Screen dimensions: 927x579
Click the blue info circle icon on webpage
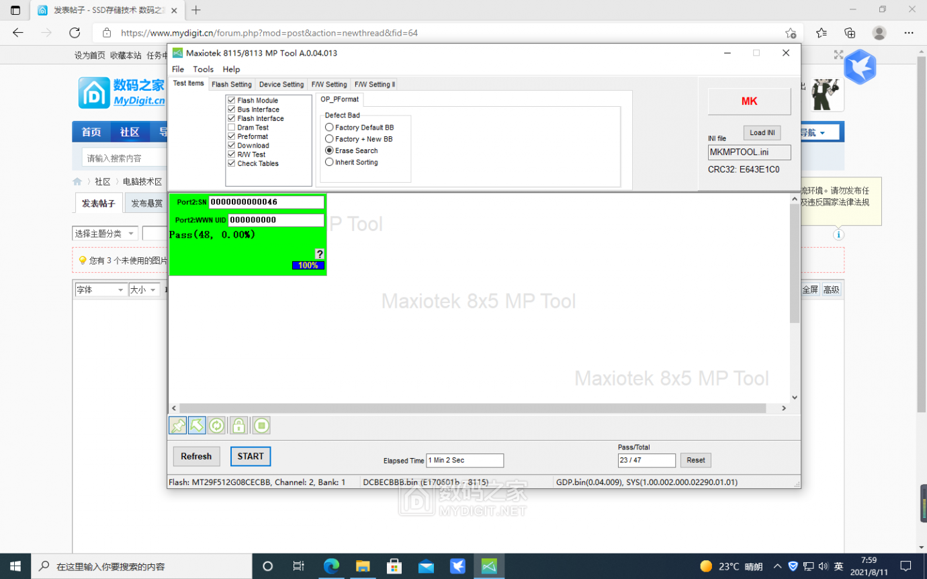[x=838, y=234]
